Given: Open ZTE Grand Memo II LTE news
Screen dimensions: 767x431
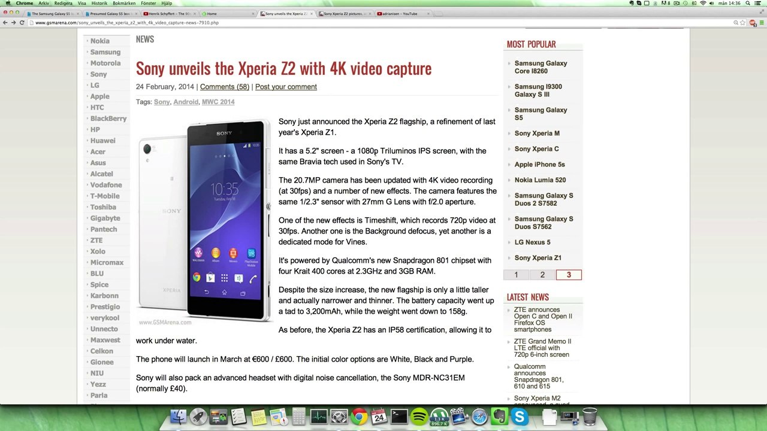Looking at the screenshot, I should [542, 348].
